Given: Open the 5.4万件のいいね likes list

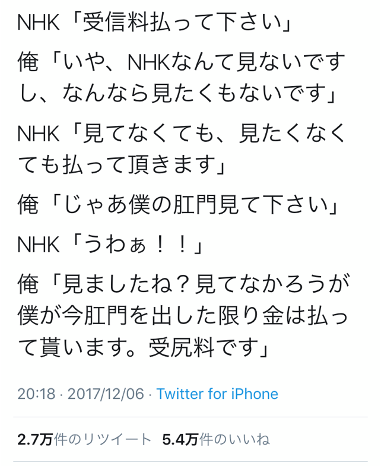Looking at the screenshot, I should tap(216, 439).
